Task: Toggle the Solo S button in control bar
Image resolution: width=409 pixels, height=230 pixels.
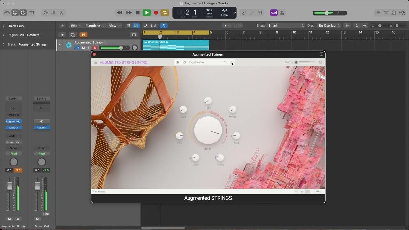Action: [x=260, y=13]
